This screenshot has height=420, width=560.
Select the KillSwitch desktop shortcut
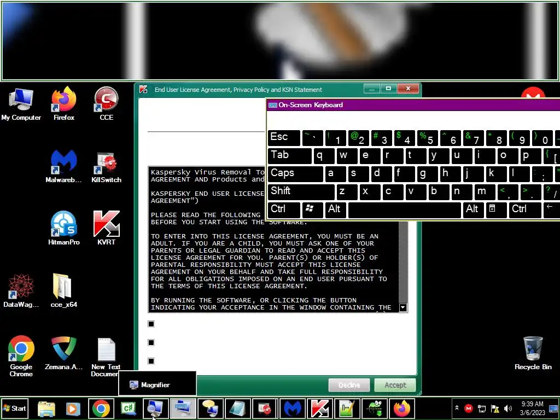107,166
